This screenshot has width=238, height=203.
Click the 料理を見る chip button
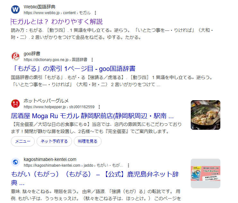pos(88,141)
